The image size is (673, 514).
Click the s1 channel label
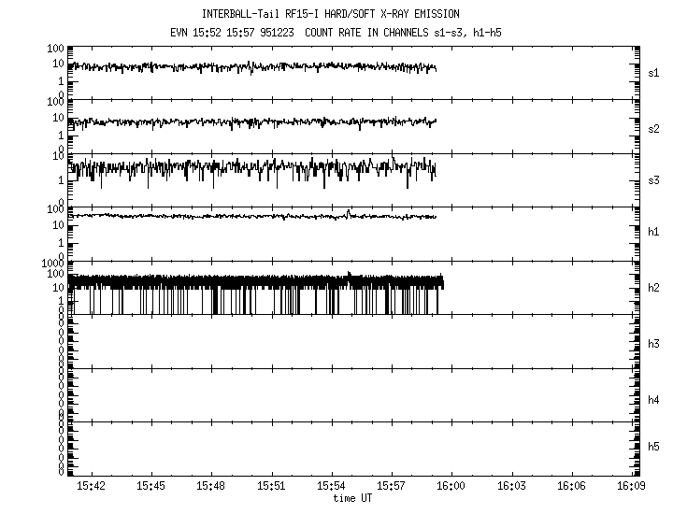point(654,72)
